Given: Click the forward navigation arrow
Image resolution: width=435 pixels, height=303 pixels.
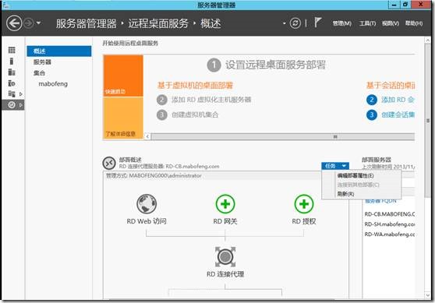Looking at the screenshot, I should [29, 23].
